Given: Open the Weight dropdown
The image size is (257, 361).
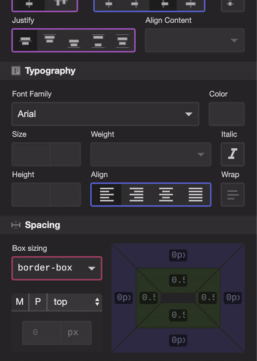Looking at the screenshot, I should (151, 154).
